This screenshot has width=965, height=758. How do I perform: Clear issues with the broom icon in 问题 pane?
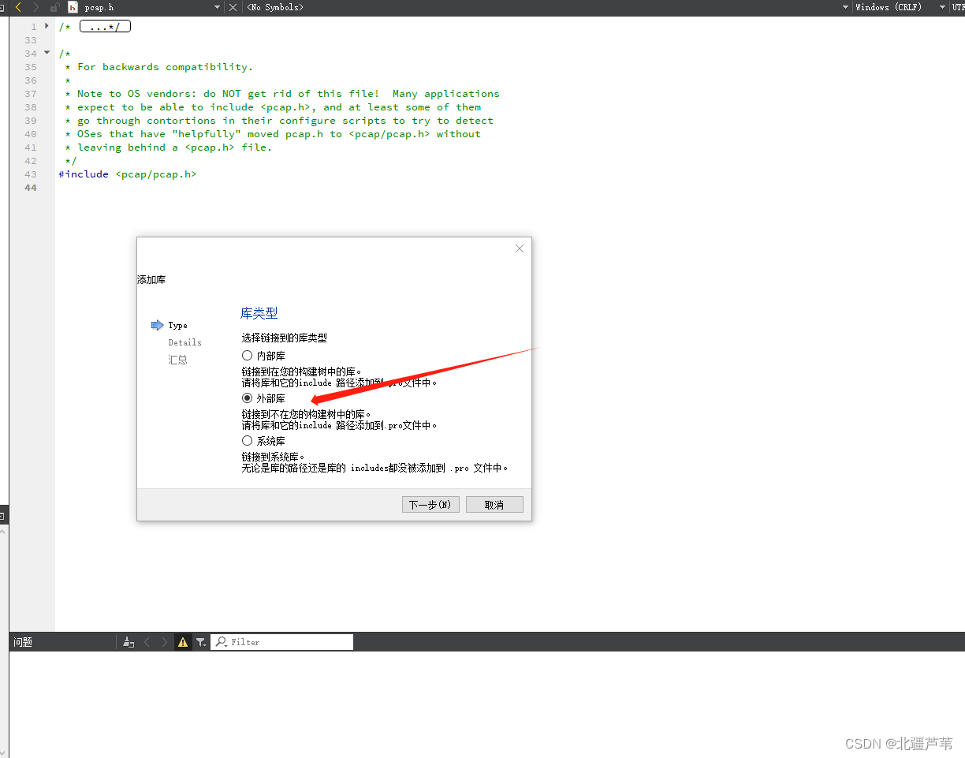[x=129, y=641]
